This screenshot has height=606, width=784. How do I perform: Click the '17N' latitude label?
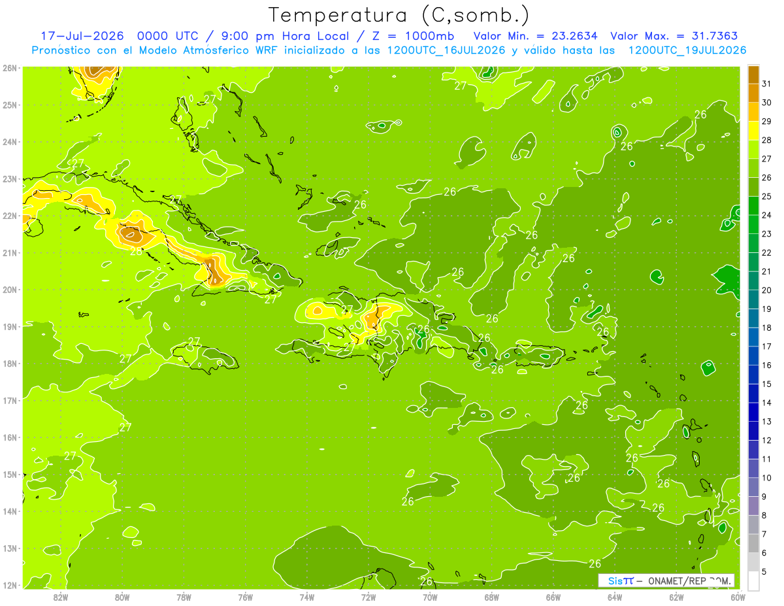10,400
